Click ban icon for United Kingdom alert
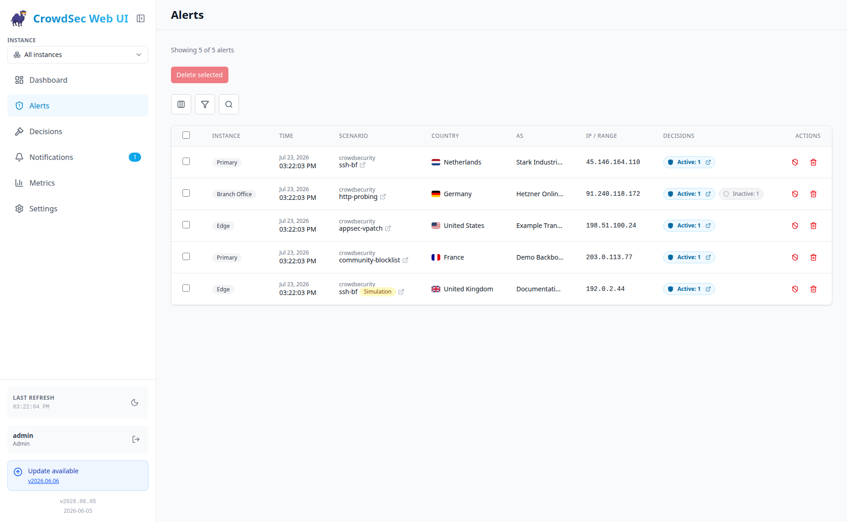 795,289
